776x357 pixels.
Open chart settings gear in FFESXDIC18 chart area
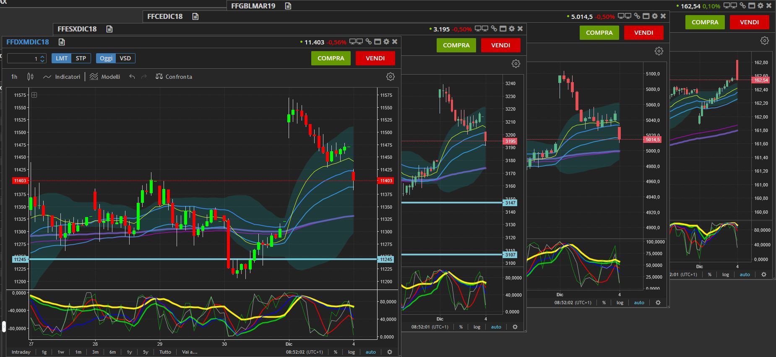click(x=516, y=64)
